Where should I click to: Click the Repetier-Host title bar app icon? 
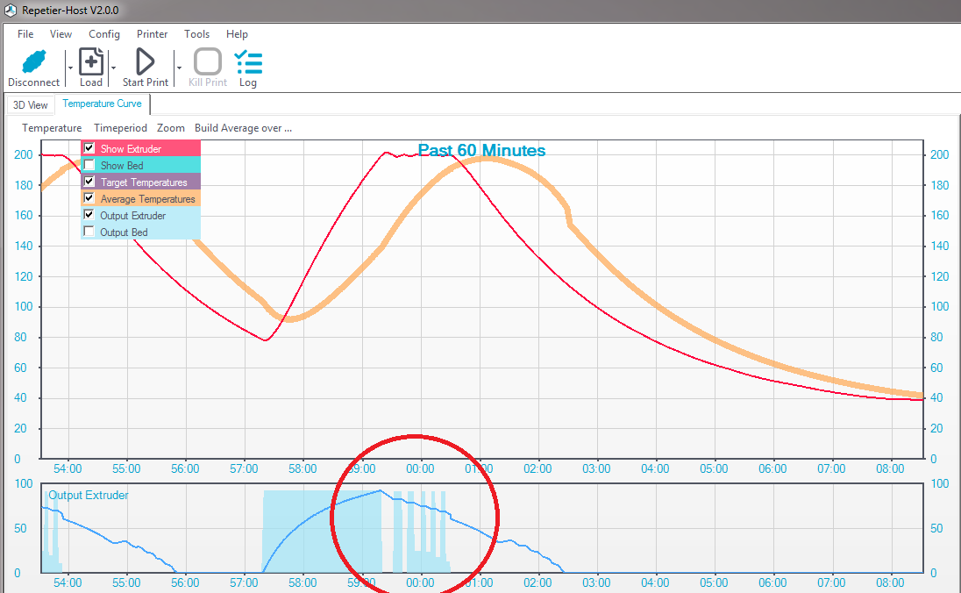11,10
